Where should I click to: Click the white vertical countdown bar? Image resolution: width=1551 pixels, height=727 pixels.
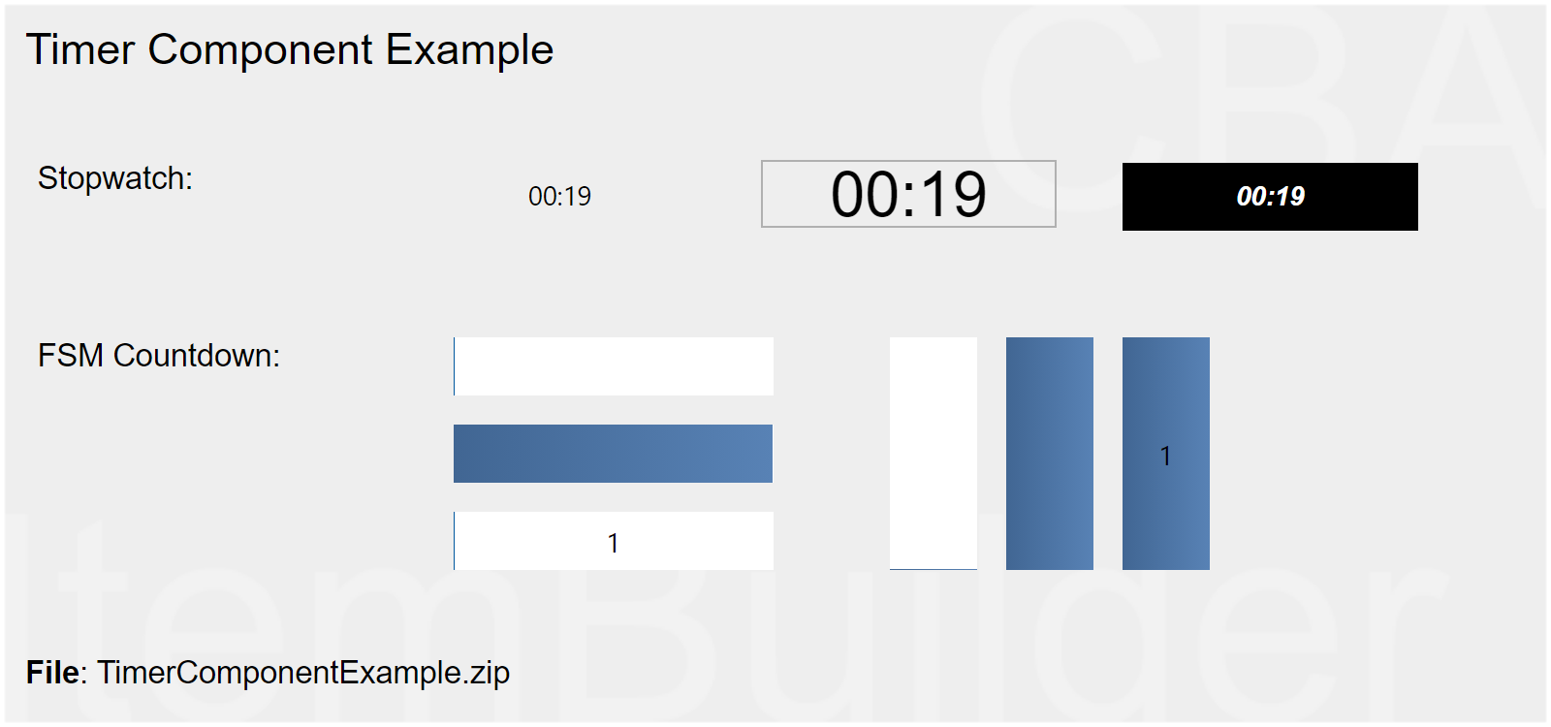click(x=934, y=453)
